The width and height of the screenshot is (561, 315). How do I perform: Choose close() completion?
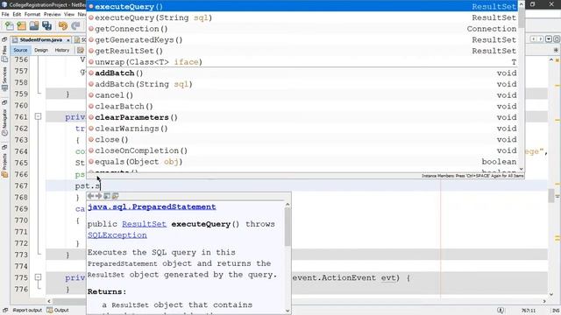(302, 139)
